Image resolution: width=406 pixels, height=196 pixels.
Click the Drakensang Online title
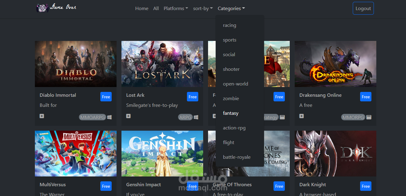tap(320, 95)
